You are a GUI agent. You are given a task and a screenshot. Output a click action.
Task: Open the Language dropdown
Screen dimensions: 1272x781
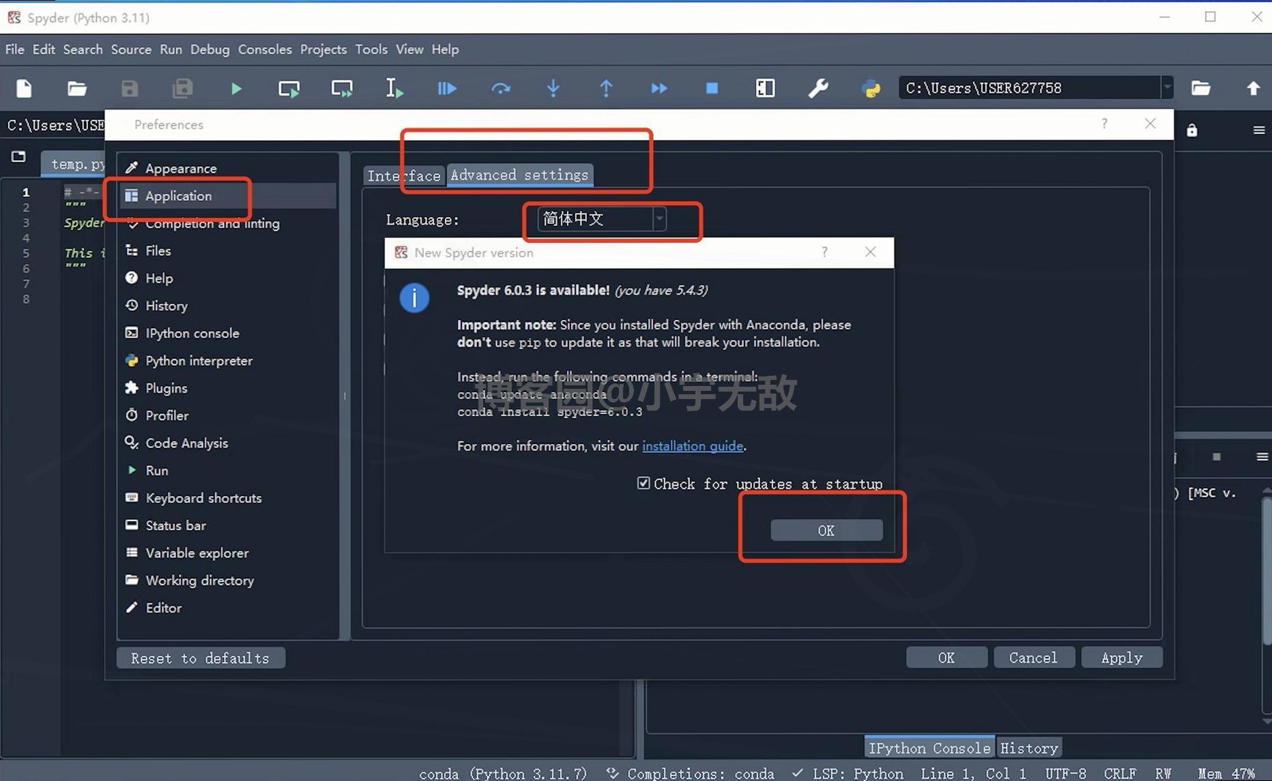point(601,219)
